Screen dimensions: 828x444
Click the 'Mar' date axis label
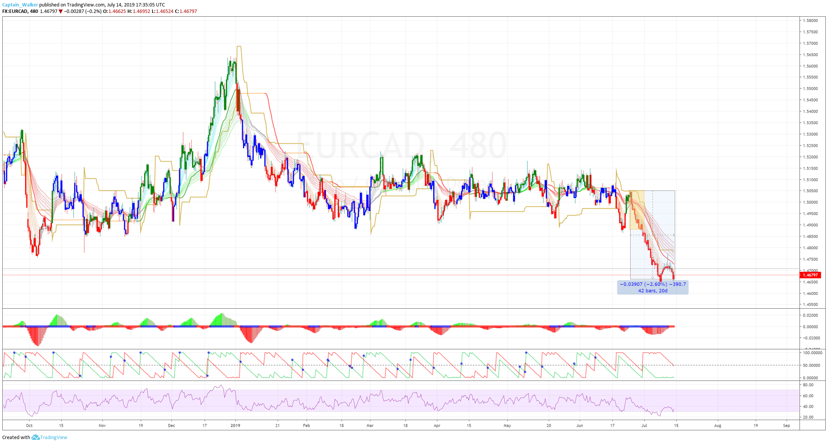coord(370,426)
